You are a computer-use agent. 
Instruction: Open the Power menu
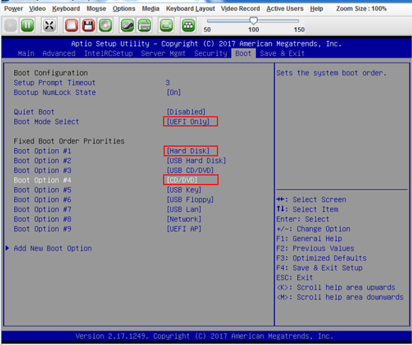pos(13,9)
